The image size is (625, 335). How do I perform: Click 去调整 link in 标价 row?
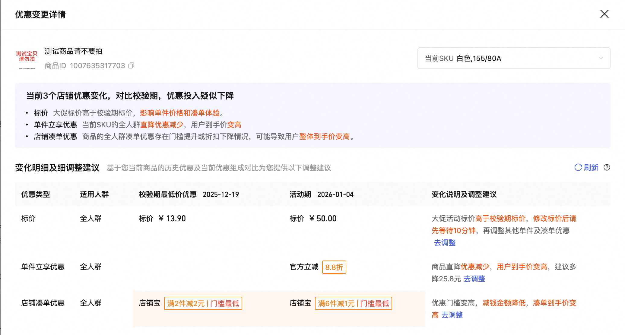click(x=445, y=242)
